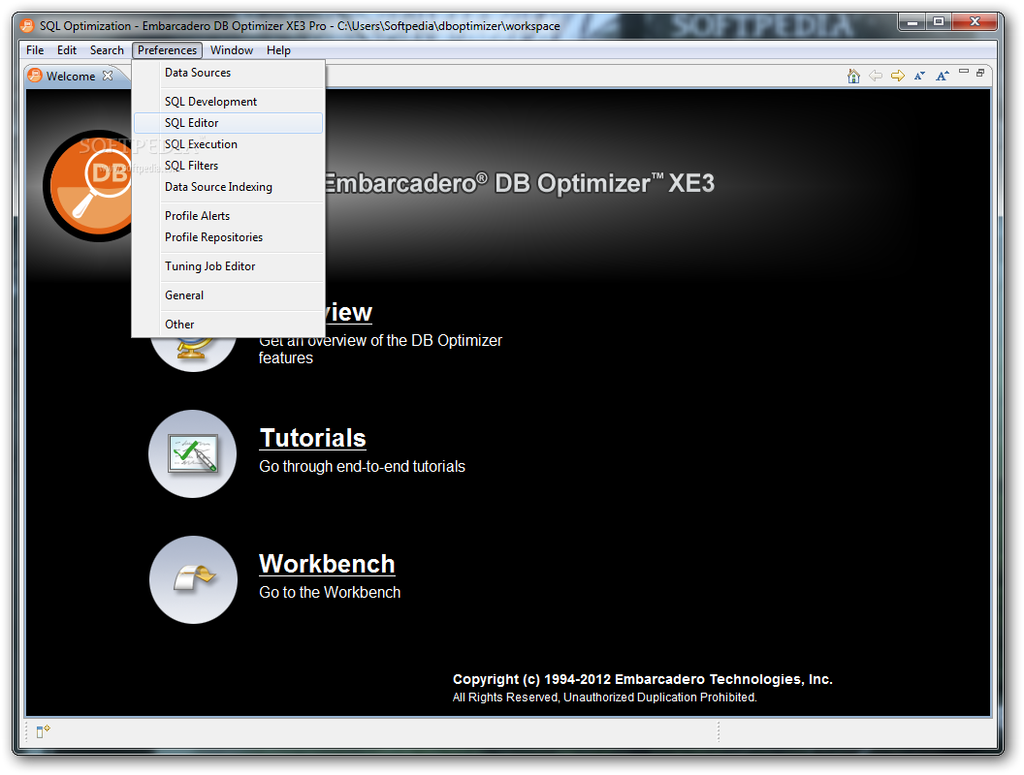Click the window Maximize button
The image size is (1024, 775).
(939, 21)
